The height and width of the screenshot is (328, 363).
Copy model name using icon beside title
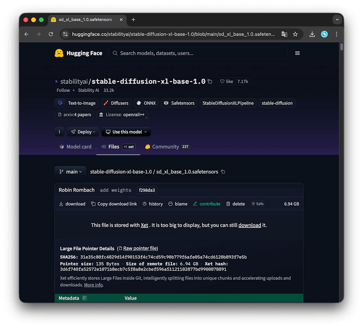(x=210, y=82)
